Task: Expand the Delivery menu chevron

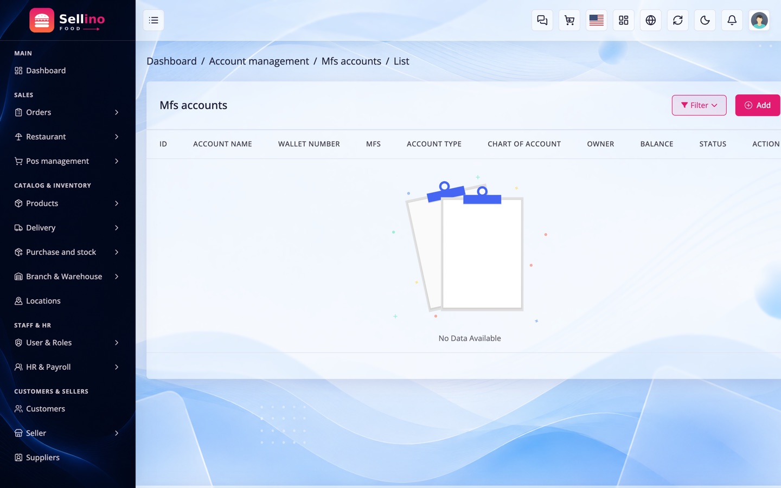Action: coord(117,228)
